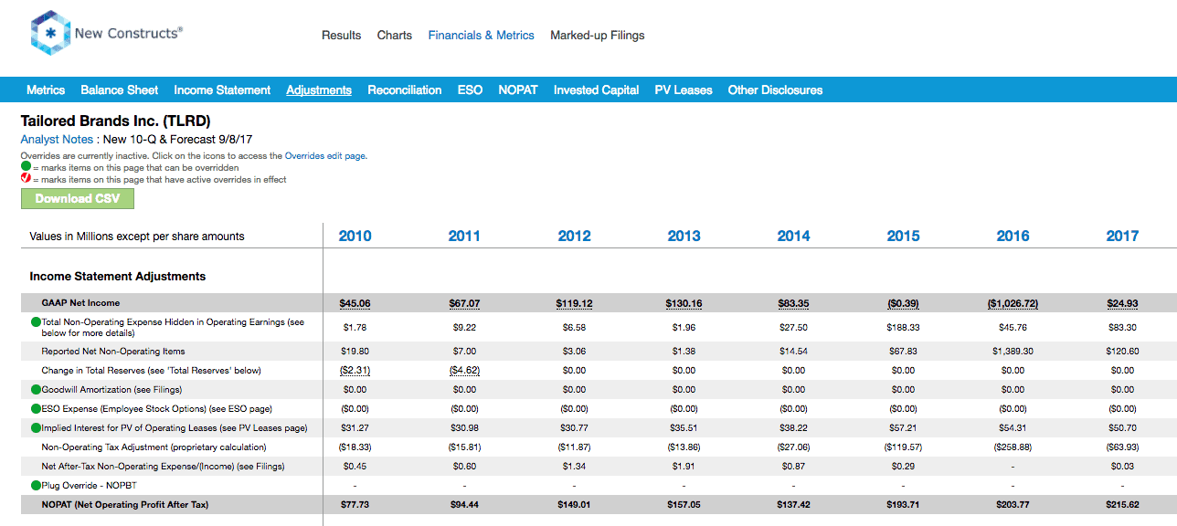Click the 2016 year column header

pos(1013,236)
